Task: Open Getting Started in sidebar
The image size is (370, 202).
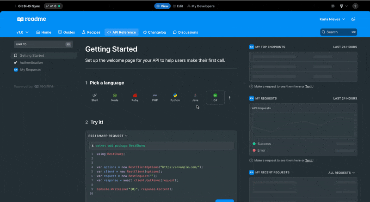Action: click(44, 55)
